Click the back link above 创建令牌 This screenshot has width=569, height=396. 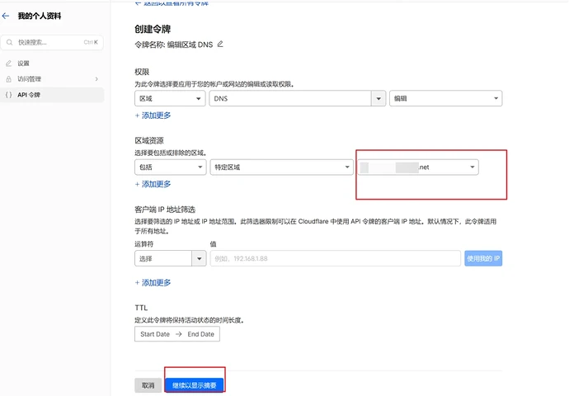[x=172, y=3]
